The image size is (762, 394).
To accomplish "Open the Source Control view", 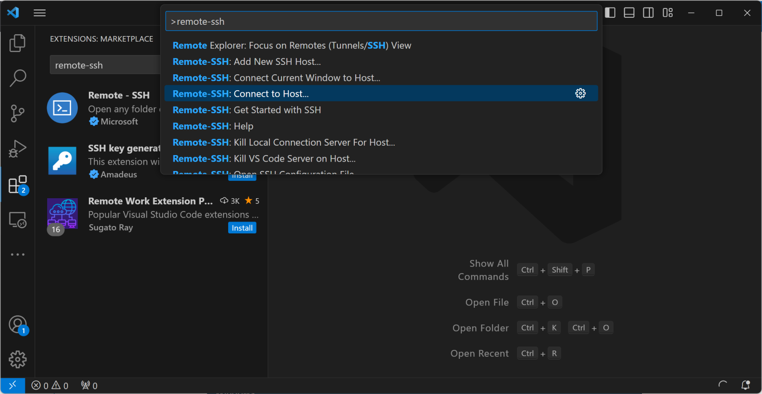I will (x=17, y=113).
